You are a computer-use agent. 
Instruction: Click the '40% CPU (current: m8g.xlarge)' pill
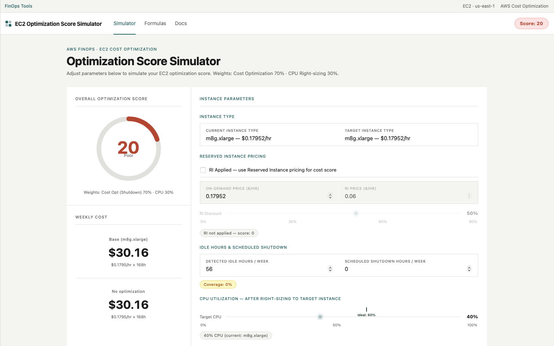(236, 335)
